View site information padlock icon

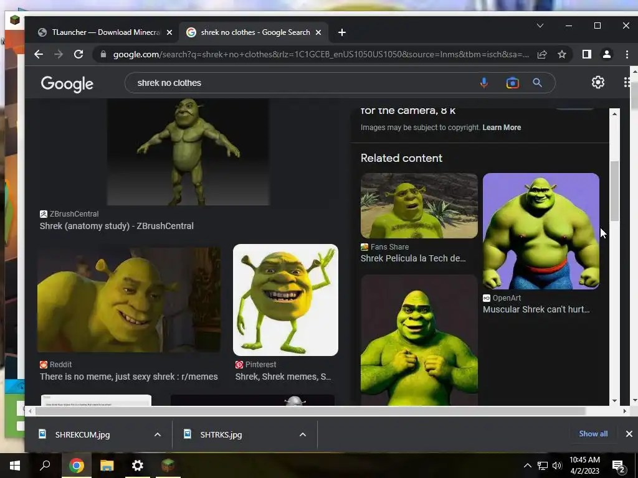click(x=103, y=54)
